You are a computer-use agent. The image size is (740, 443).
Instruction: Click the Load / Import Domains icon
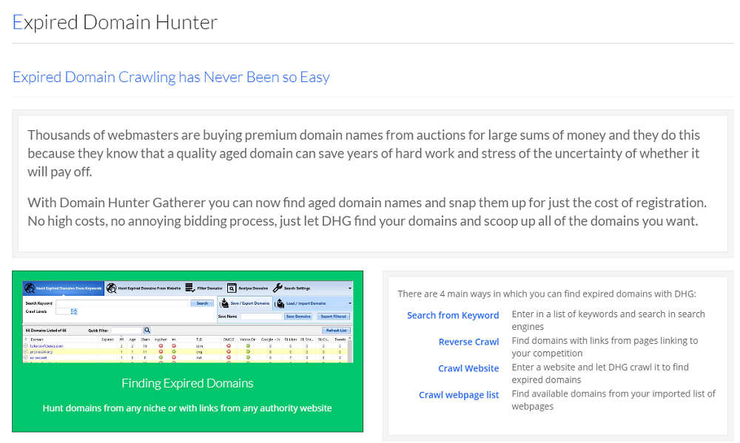[281, 302]
